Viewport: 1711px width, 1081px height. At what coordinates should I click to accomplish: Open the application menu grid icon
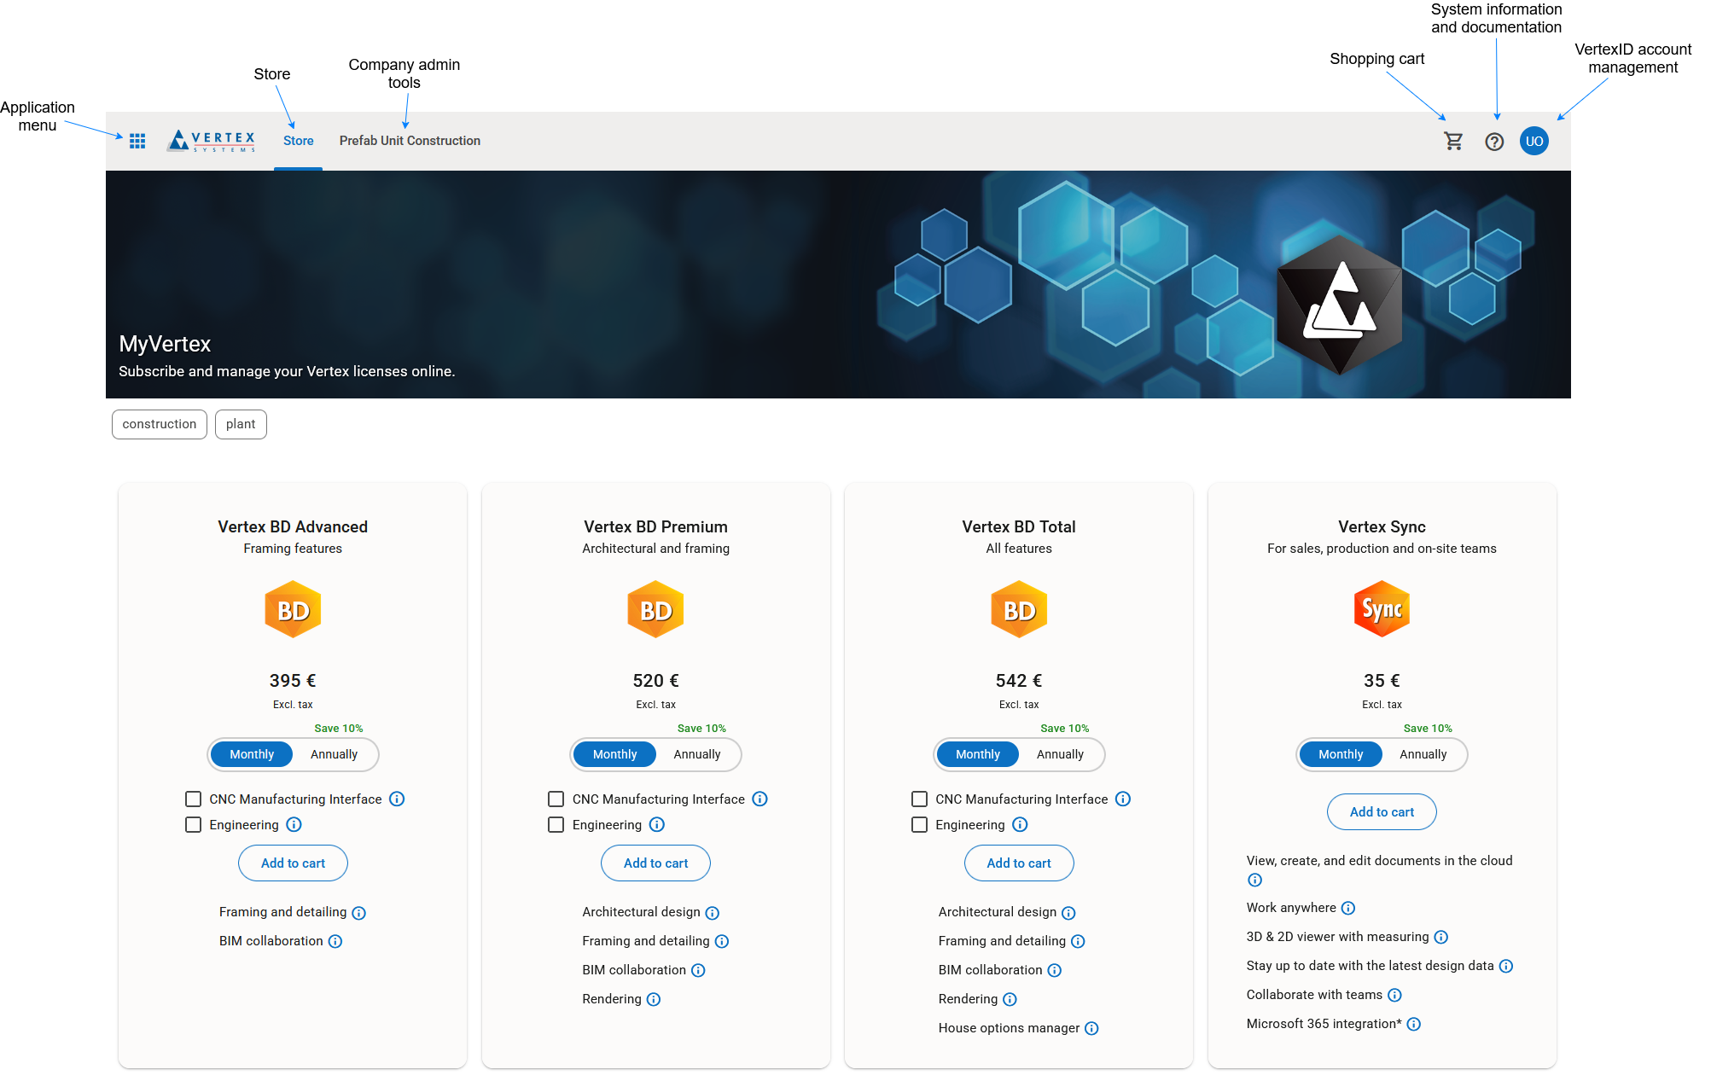coord(137,141)
